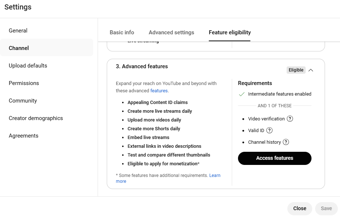
Task: Click the Valid ID help icon
Action: pos(269,131)
